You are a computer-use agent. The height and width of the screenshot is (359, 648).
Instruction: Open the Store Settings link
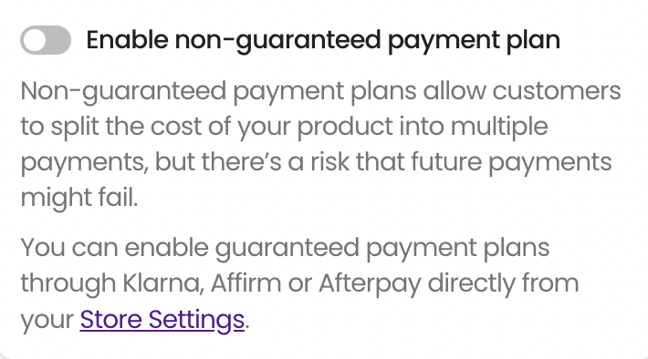point(162,320)
